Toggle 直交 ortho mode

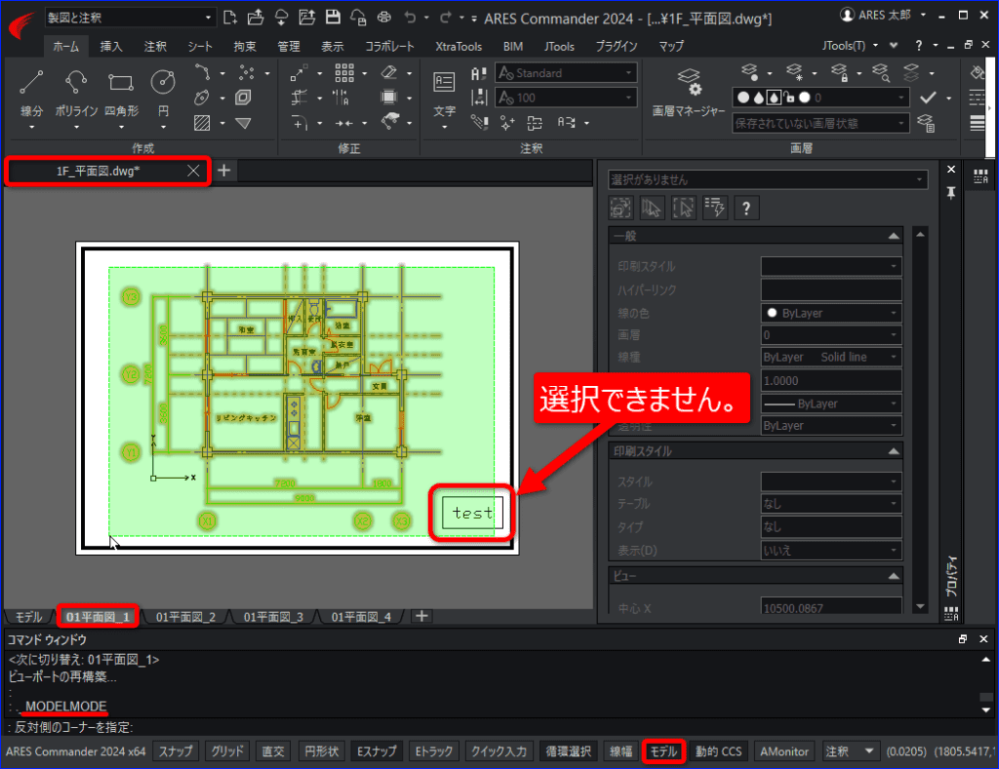(x=273, y=751)
